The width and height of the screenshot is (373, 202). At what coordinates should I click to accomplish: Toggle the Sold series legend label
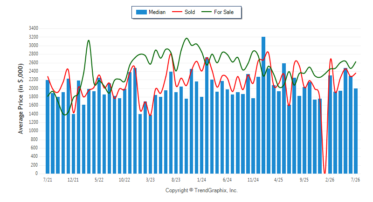[x=190, y=12]
